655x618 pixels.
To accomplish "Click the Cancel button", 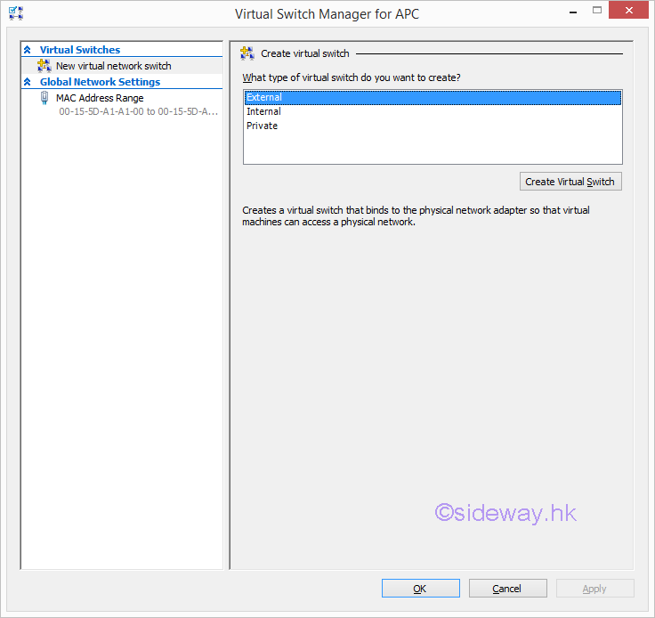I will click(507, 589).
